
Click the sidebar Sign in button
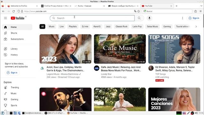tap(12, 73)
